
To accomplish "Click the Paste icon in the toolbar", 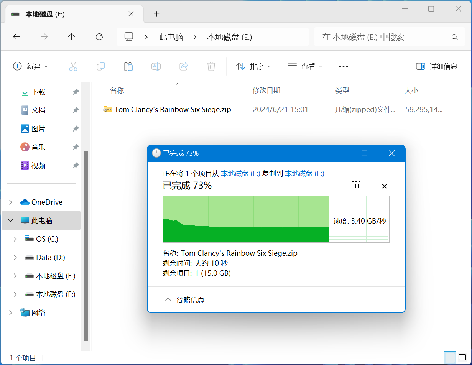I will [x=128, y=66].
